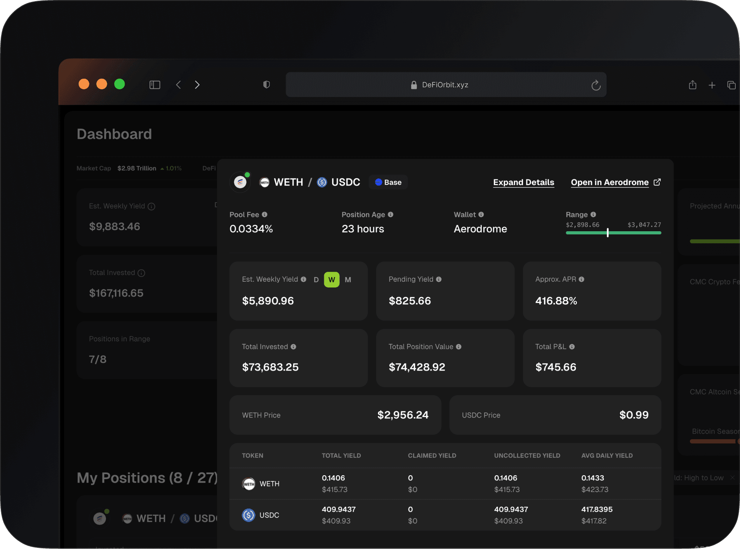This screenshot has height=549, width=740.
Task: Click USDC icon in yield table
Action: (249, 515)
